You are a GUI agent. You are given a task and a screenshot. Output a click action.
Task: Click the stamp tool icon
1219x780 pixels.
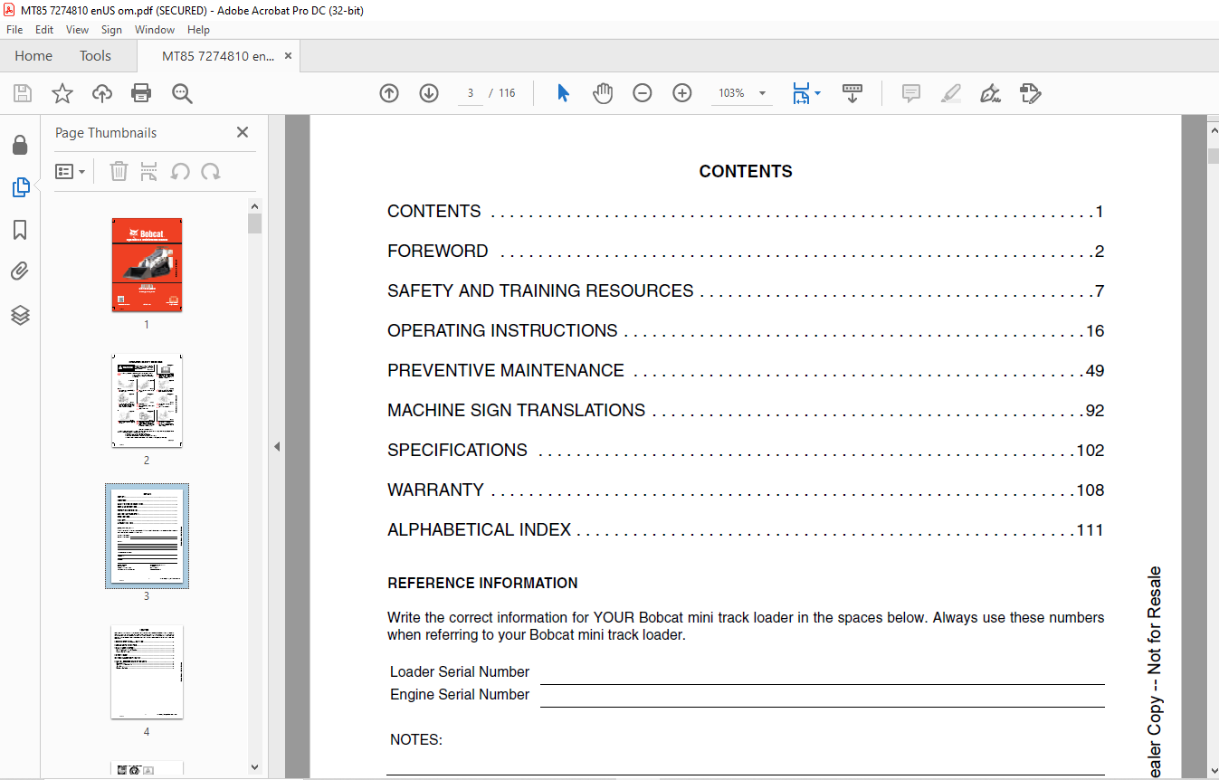coord(1030,93)
